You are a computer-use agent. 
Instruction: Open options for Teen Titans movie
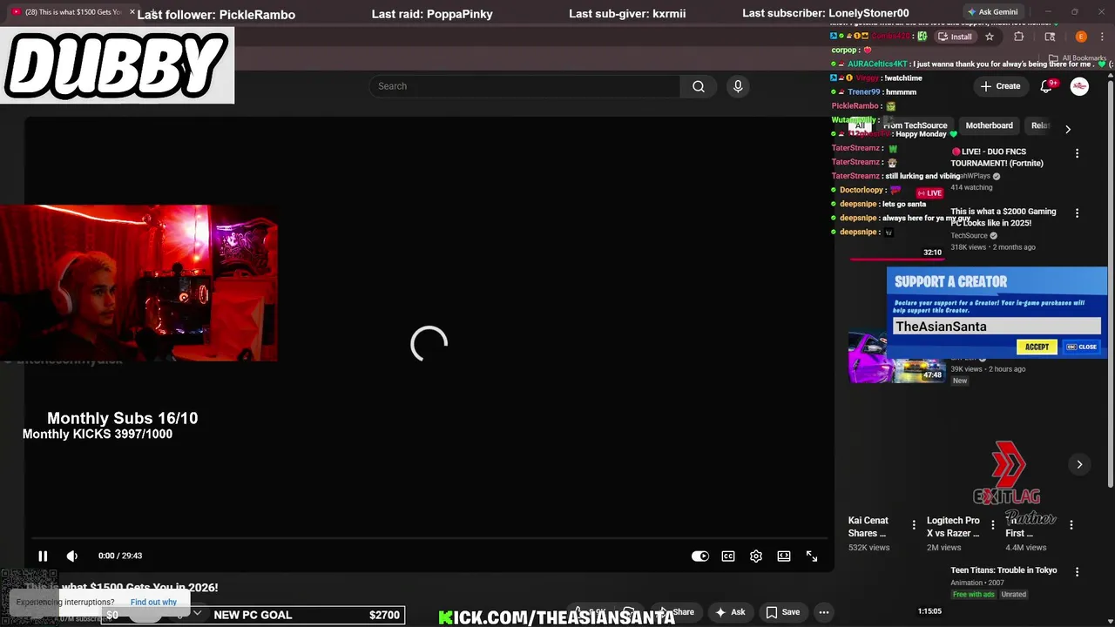pos(1077,572)
